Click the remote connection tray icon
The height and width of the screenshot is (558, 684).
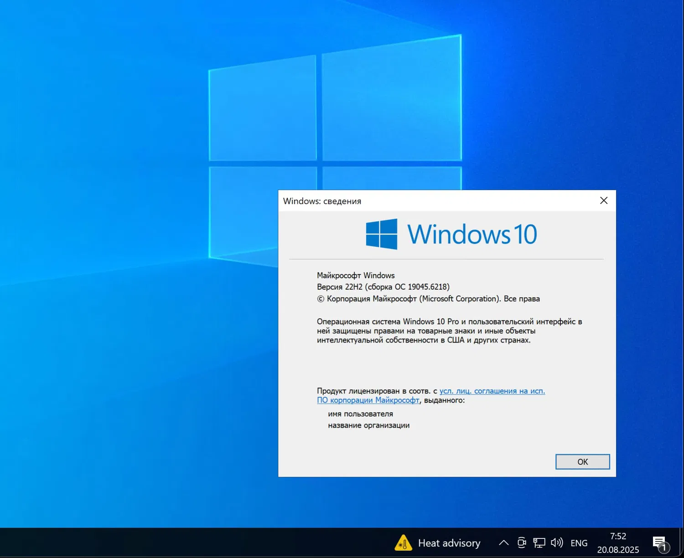click(x=521, y=543)
